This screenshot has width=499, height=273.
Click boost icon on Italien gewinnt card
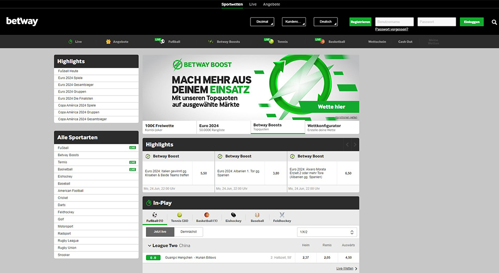pos(148,156)
